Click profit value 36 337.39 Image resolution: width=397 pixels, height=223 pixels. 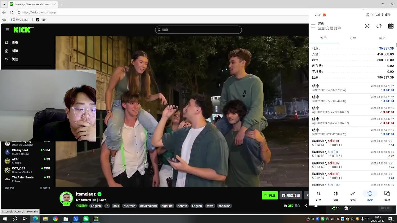click(x=386, y=48)
